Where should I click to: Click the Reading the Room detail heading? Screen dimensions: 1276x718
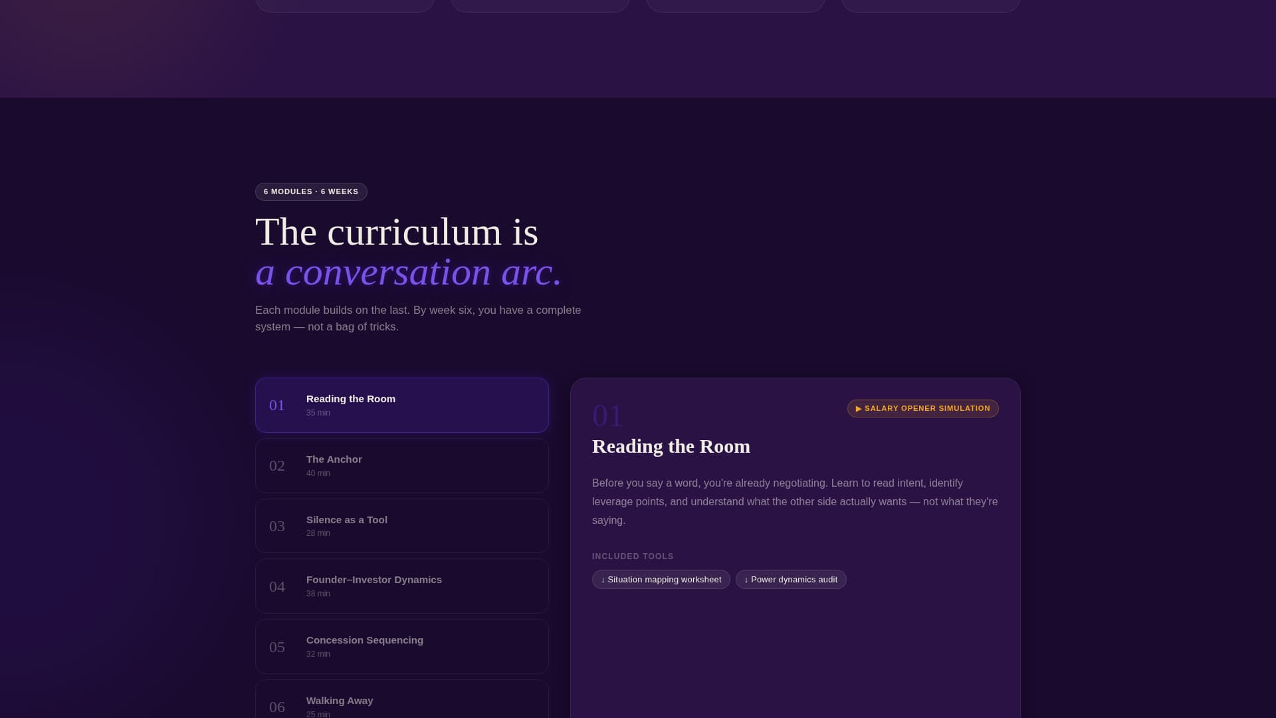click(671, 446)
